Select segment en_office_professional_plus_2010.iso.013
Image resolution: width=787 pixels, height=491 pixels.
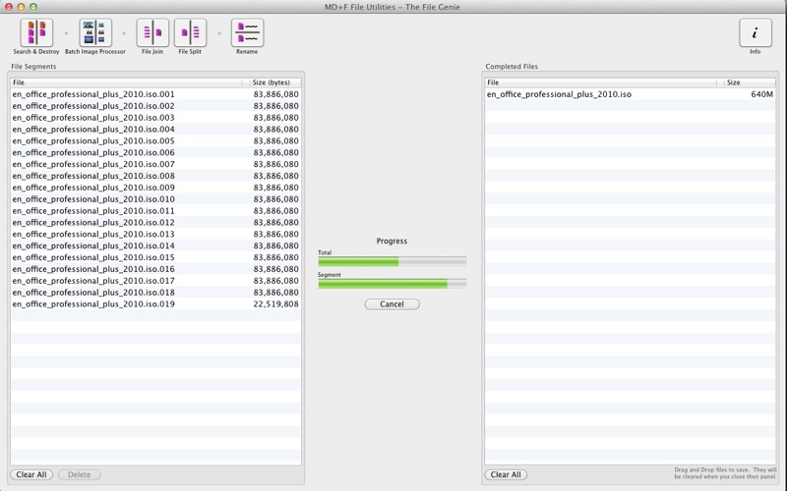(155, 234)
